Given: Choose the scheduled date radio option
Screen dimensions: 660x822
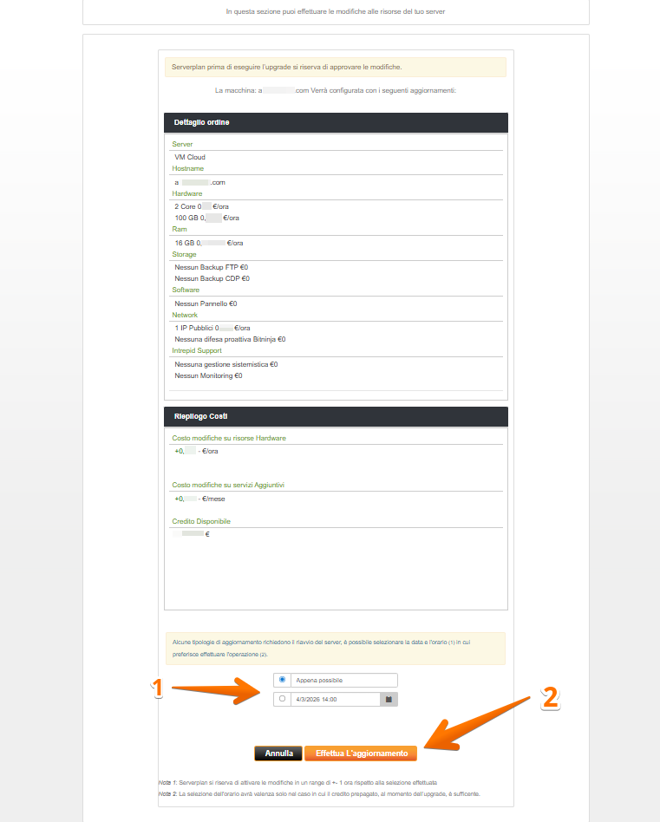Looking at the screenshot, I should click(282, 699).
